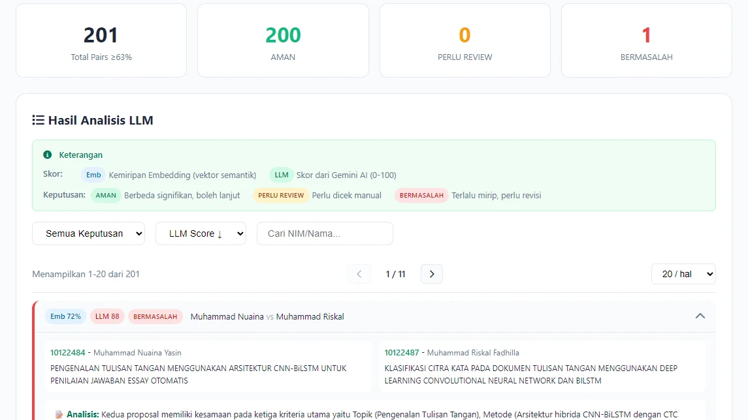Click the Kemiripan Embedding (vektor semantik) text
748x420 pixels.
point(182,175)
